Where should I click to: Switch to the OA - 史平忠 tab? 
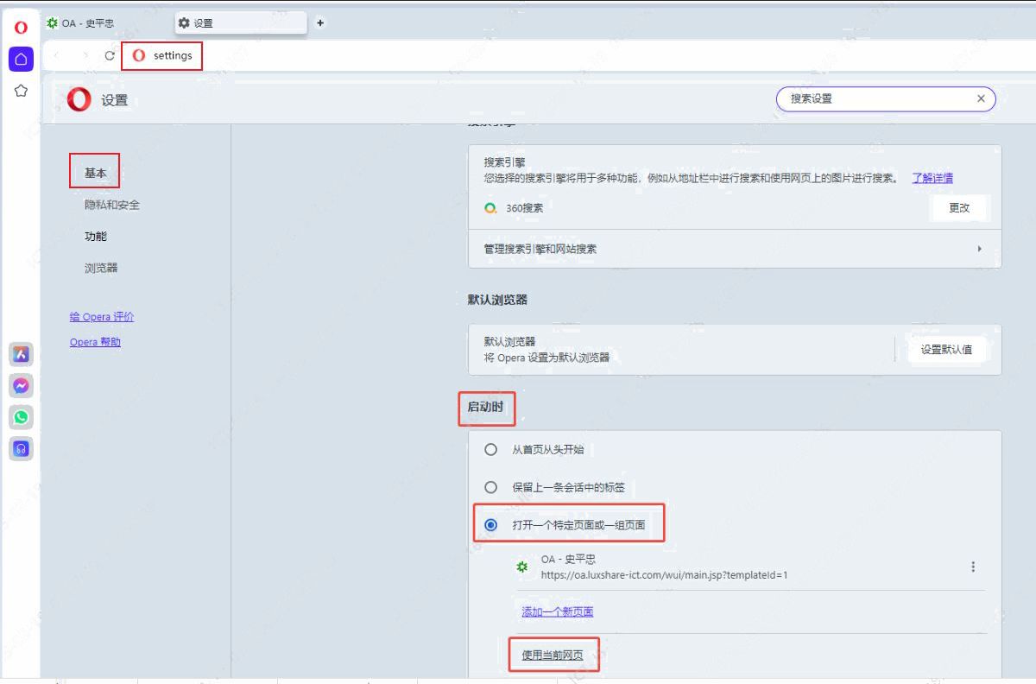click(x=86, y=23)
